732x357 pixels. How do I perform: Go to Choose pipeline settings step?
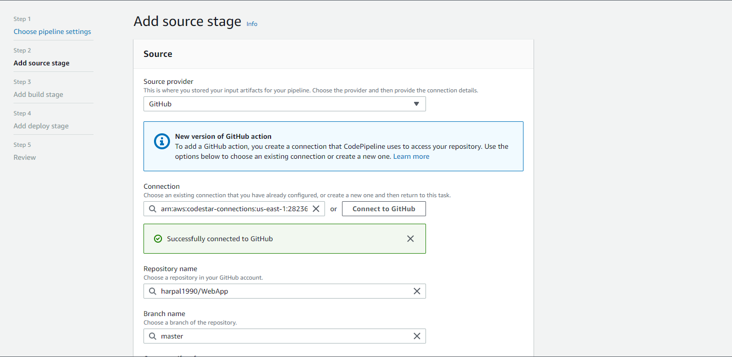pyautogui.click(x=52, y=31)
